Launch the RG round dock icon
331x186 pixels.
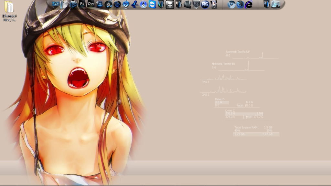tap(205, 5)
